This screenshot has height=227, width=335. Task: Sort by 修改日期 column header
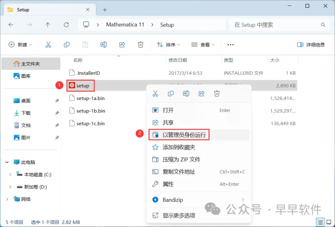pos(178,60)
